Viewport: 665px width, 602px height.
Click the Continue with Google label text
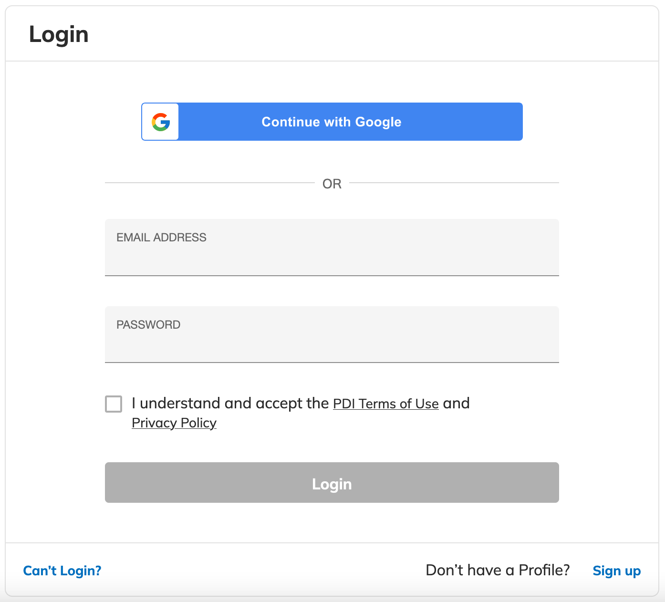[331, 122]
